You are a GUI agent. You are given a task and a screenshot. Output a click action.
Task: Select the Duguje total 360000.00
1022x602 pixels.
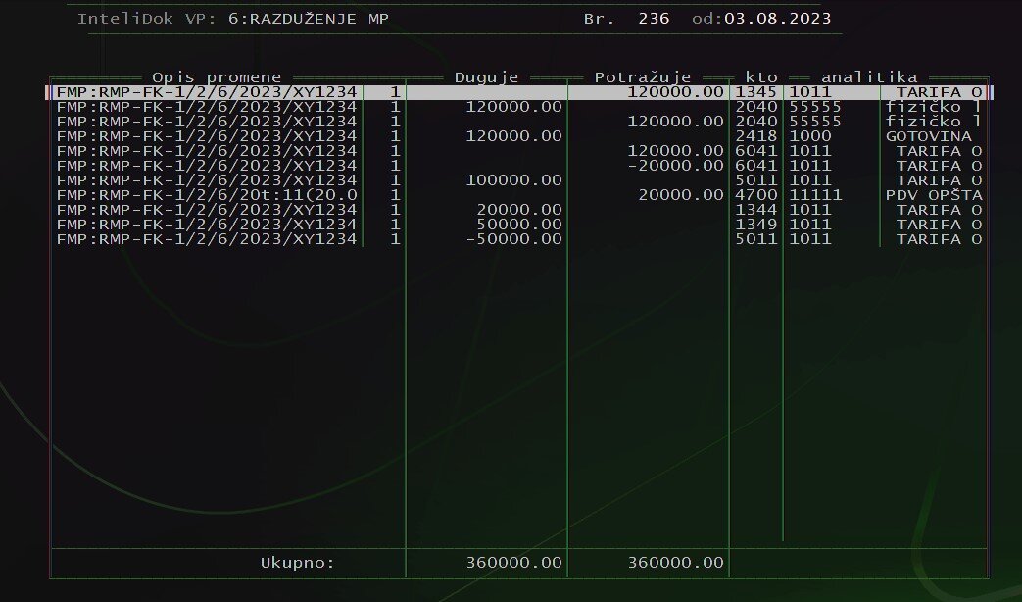point(513,563)
